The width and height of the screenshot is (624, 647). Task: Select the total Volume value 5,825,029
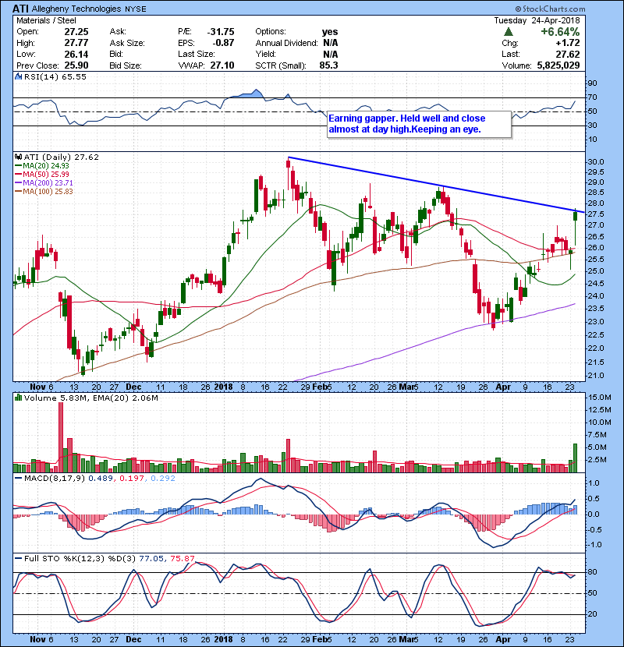558,65
